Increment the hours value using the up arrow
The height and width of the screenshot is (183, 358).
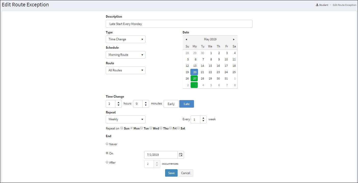click(x=118, y=102)
